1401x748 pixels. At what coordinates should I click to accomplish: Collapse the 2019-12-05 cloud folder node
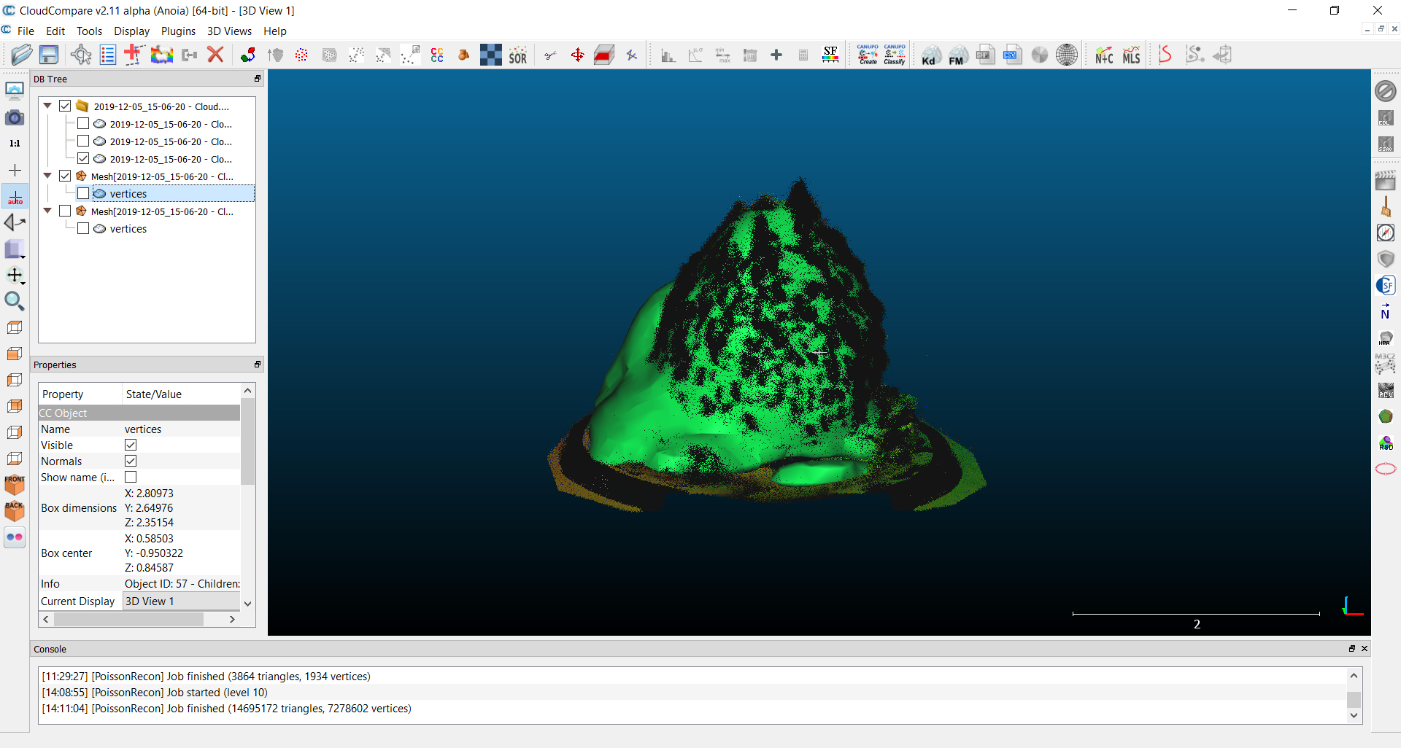[48, 106]
